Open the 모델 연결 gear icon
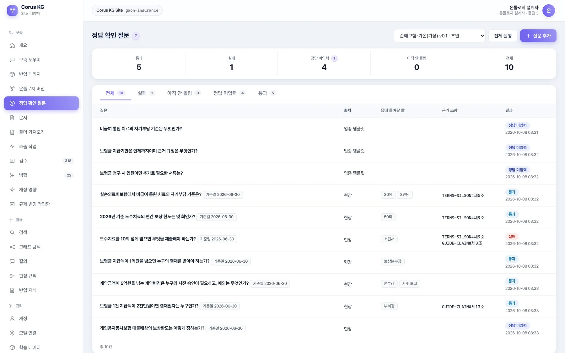Viewport: 565px width, 353px height. click(12, 333)
